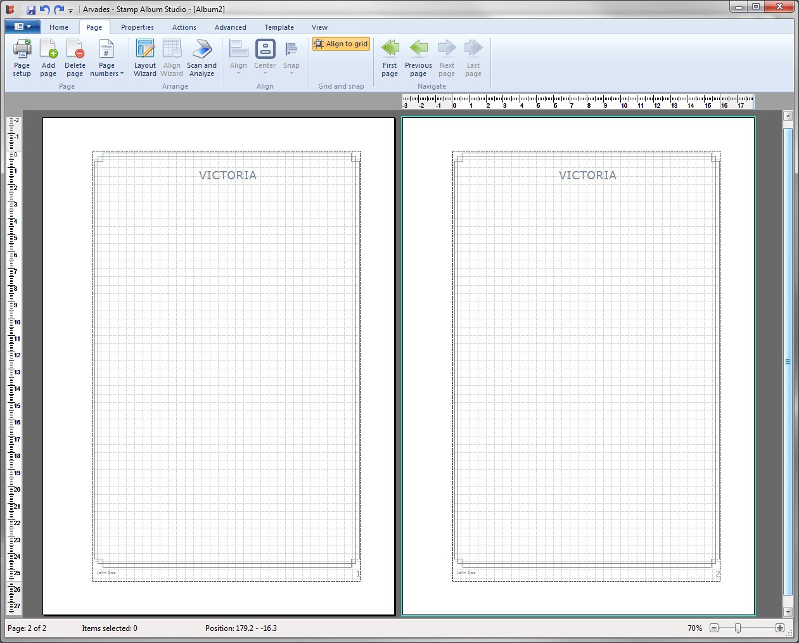Switch to the Home tab
Viewport: 799px width, 643px height.
(x=59, y=27)
